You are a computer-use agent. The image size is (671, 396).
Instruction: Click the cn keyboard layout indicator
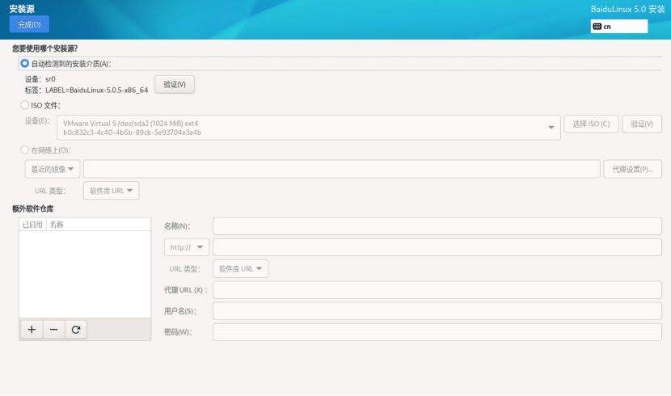click(618, 27)
